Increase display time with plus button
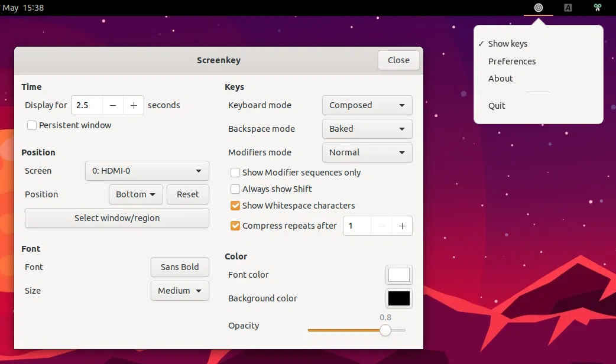This screenshot has width=616, height=364. point(134,105)
